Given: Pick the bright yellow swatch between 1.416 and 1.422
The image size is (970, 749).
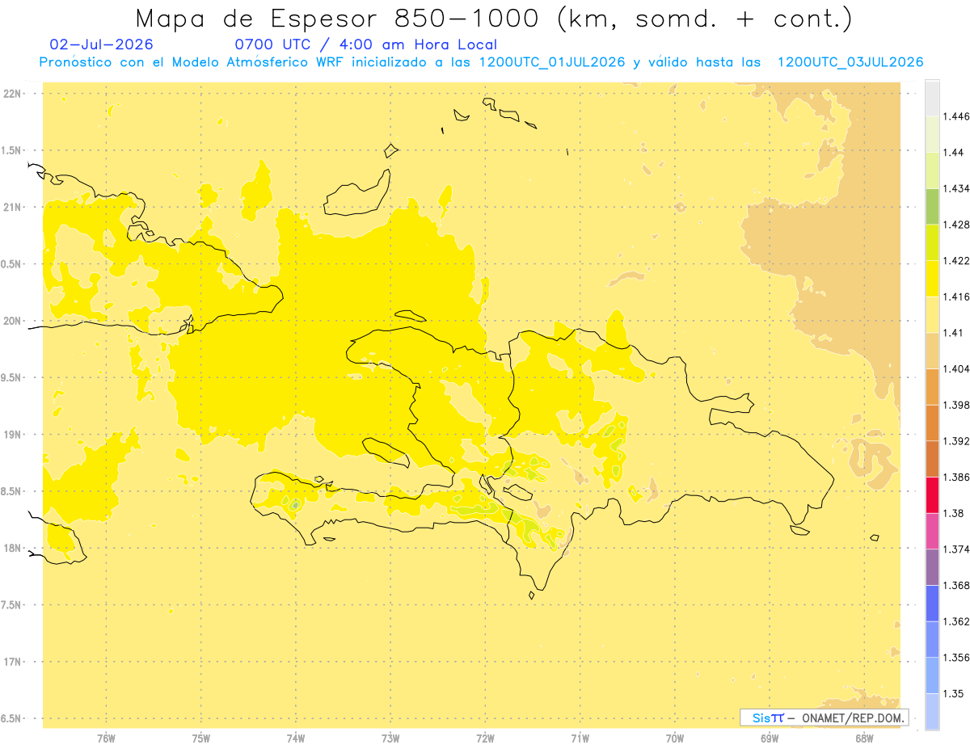Looking at the screenshot, I should point(932,279).
